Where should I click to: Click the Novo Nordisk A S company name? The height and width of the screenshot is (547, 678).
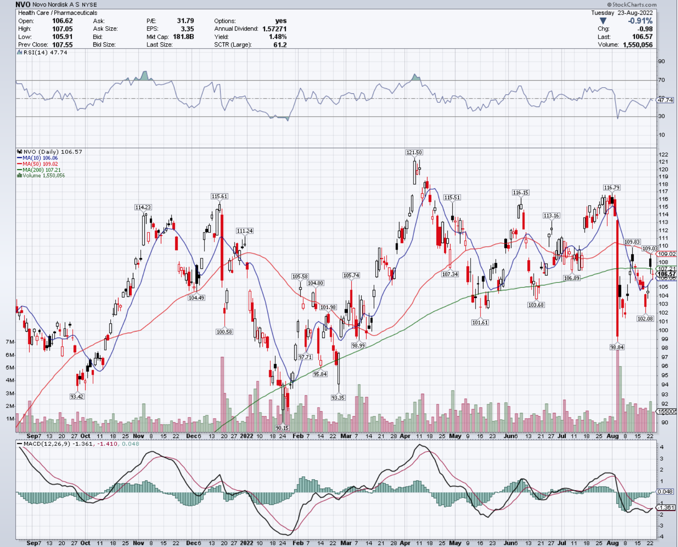56,5
